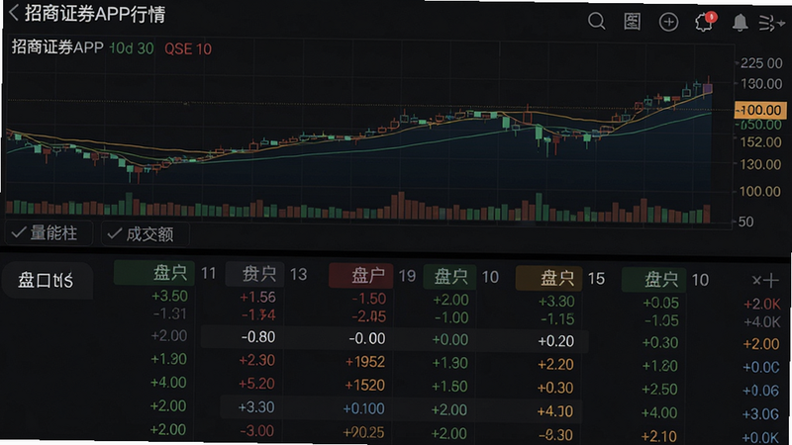
Task: Click the +1.60 green value
Action: 449,387
